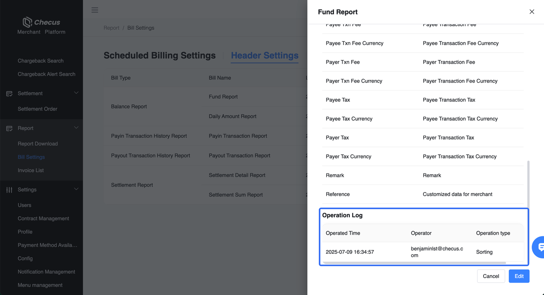Screen dimensions: 544x295
Task: Collapse the Settlement menu chevron
Action: tap(76, 93)
